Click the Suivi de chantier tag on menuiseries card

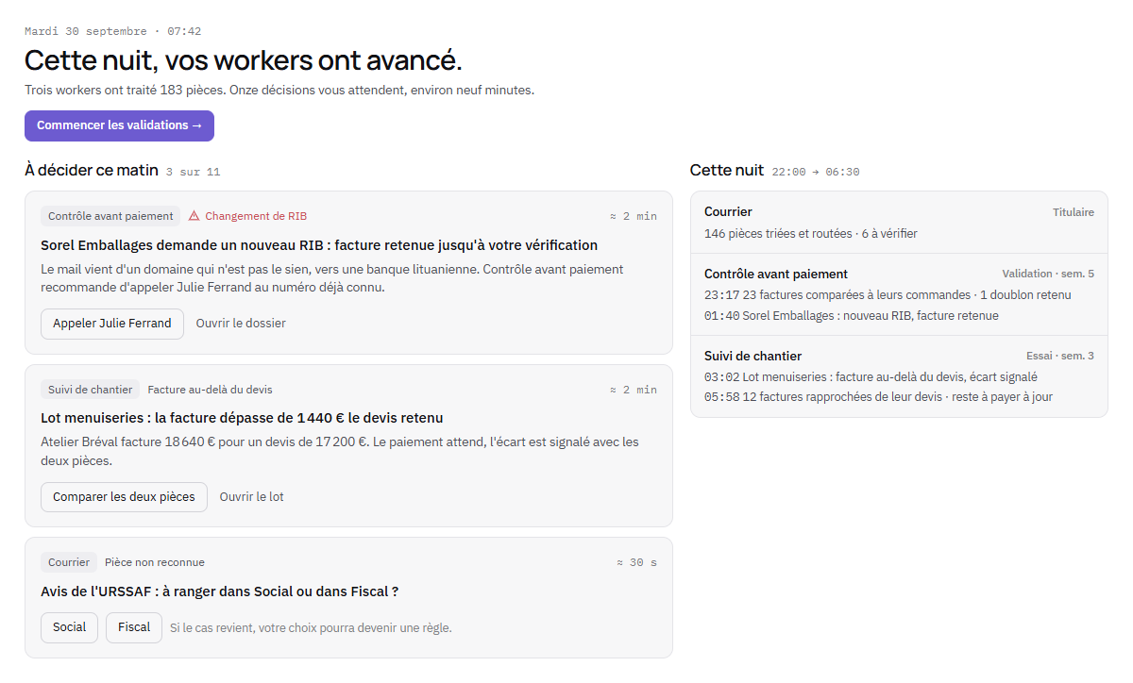[91, 390]
